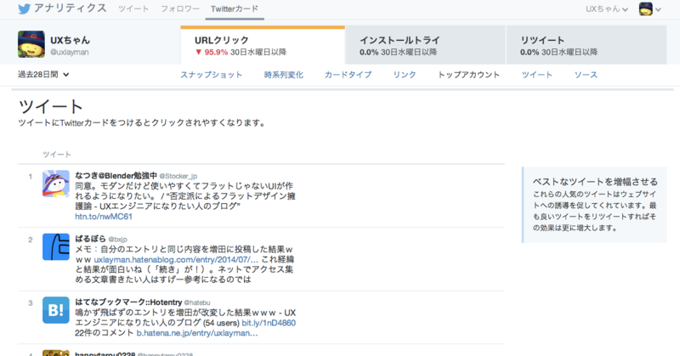Follow the htn.to/nwMC61 link
The image size is (680, 356).
click(x=104, y=217)
